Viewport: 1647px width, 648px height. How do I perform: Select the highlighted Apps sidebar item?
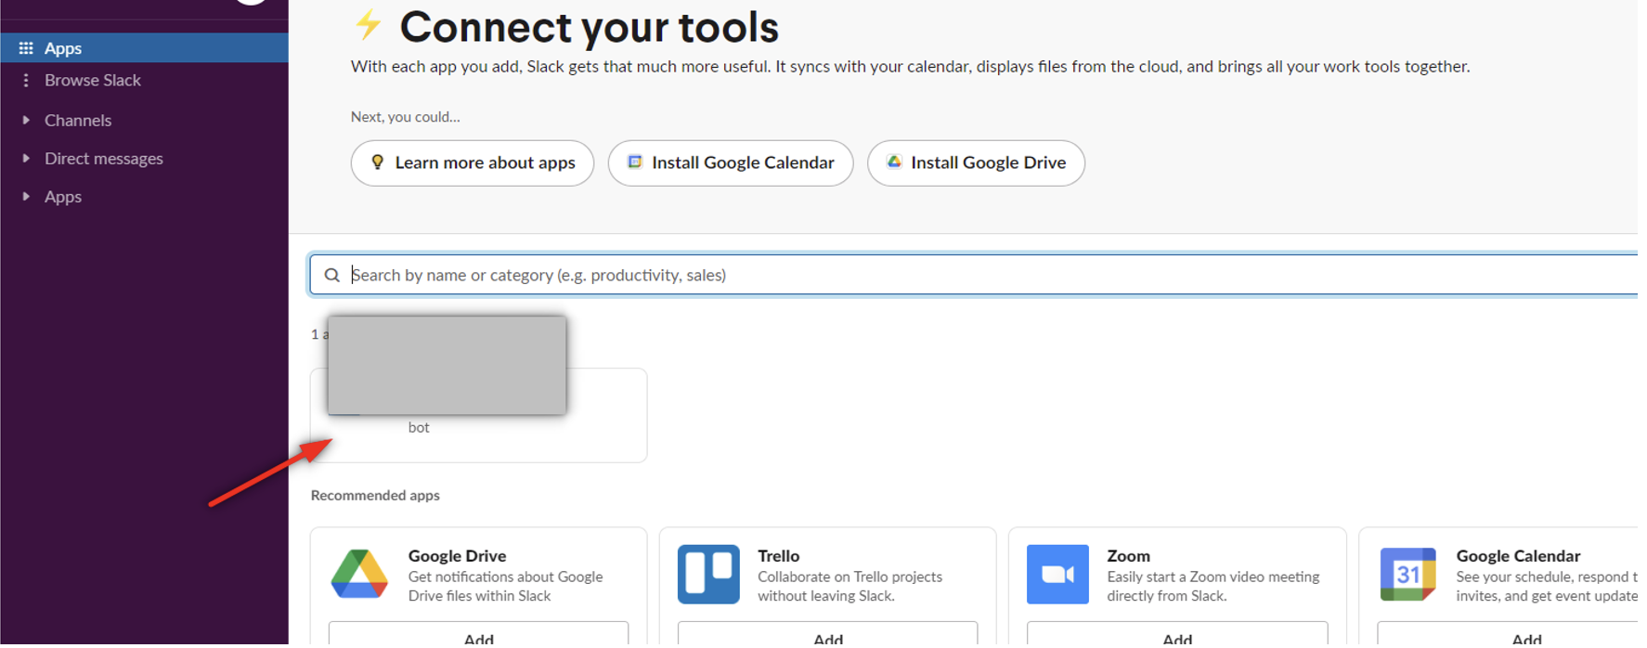coord(63,48)
